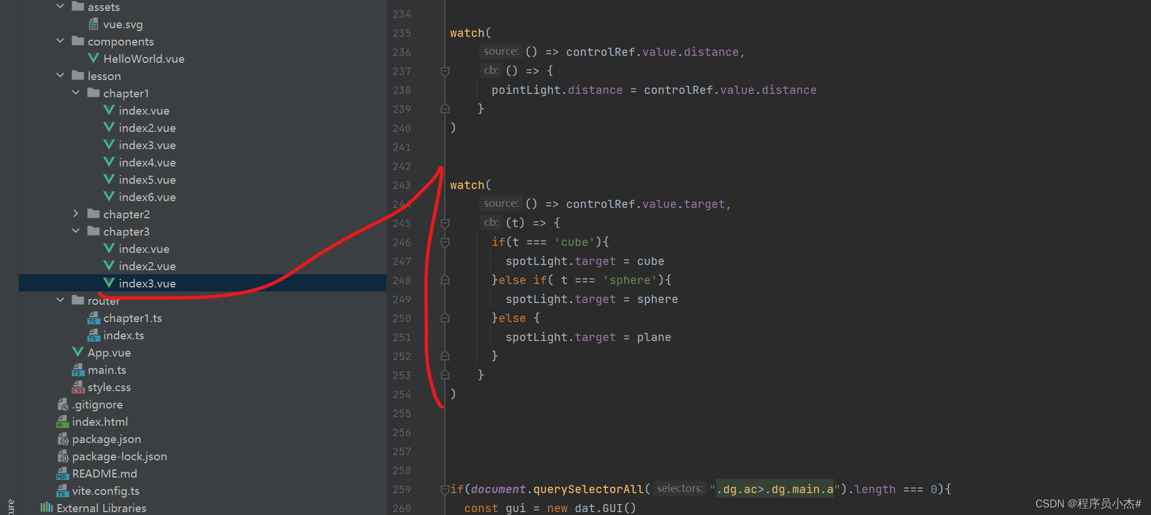Open vite.config.ts file
The image size is (1151, 515).
pos(106,491)
